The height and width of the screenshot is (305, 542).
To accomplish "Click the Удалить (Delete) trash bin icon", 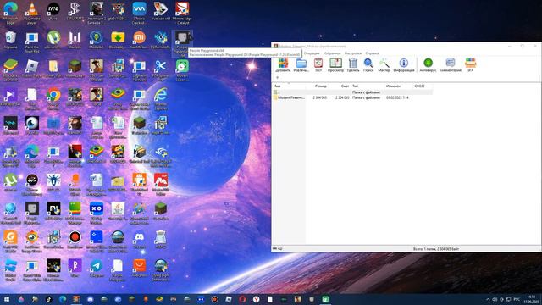I will [x=353, y=64].
